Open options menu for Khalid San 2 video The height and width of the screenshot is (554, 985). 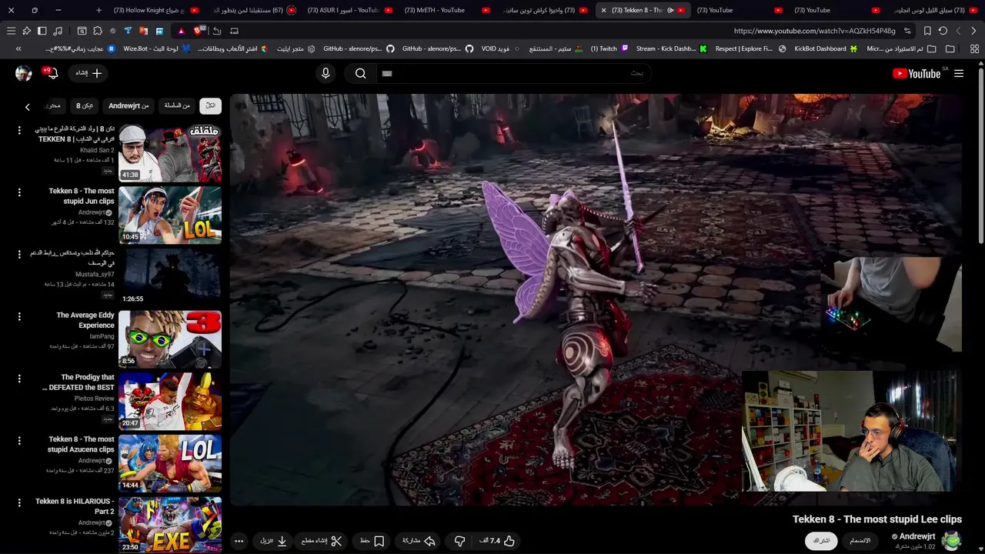pyautogui.click(x=19, y=130)
